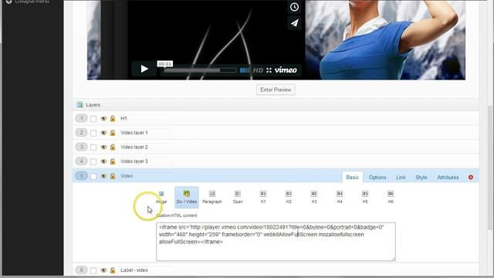Hide Label - video layer via eye

coord(103,270)
